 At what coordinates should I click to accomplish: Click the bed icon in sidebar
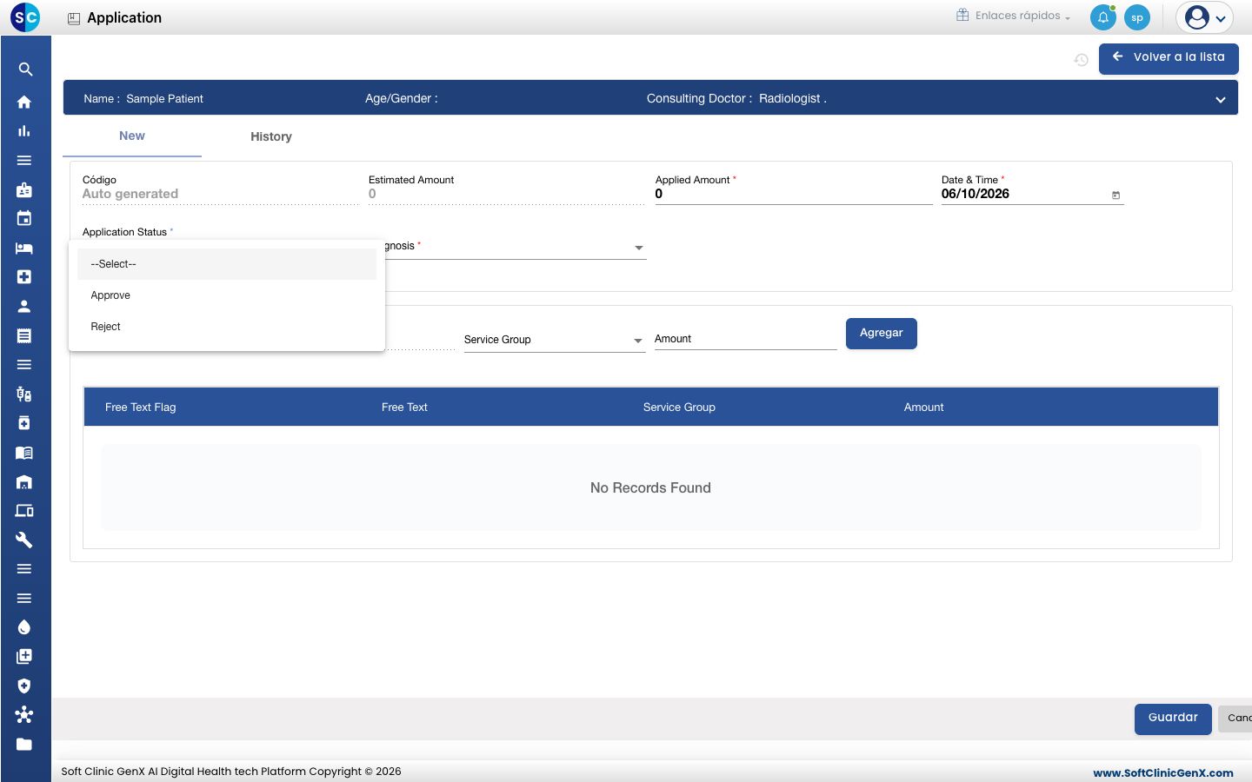coord(24,249)
